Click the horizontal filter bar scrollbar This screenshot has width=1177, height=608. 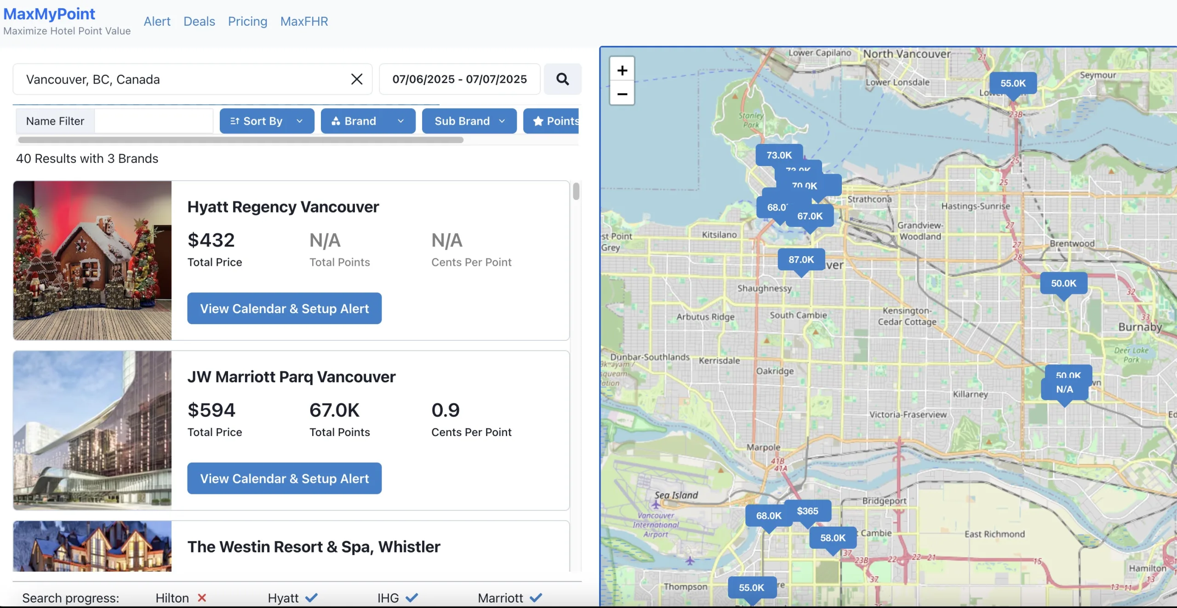[240, 140]
